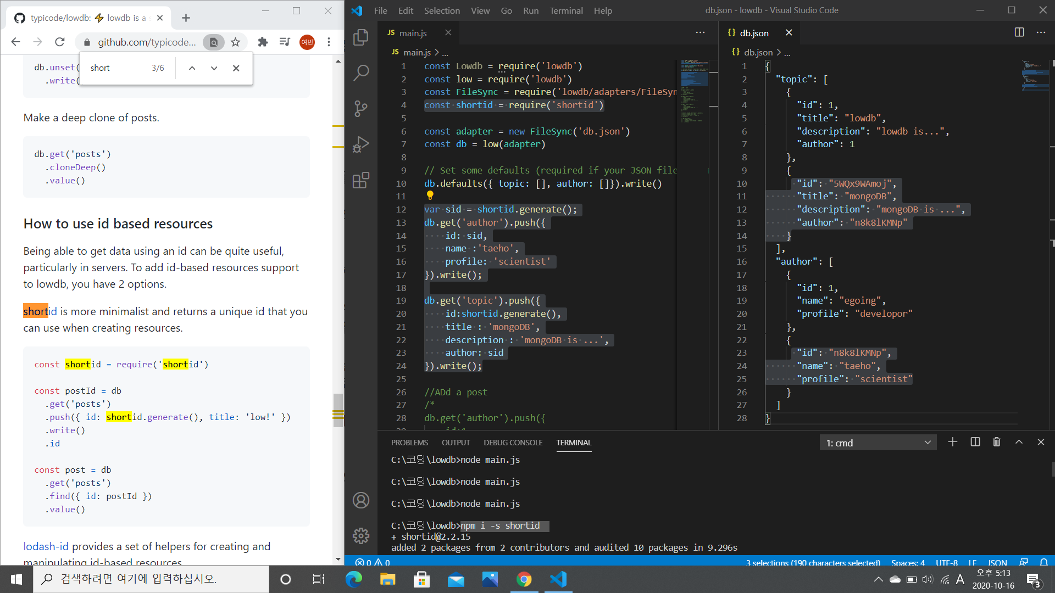This screenshot has height=593, width=1055.
Task: Expand the main.js breadcrumb chevron
Action: click(437, 52)
